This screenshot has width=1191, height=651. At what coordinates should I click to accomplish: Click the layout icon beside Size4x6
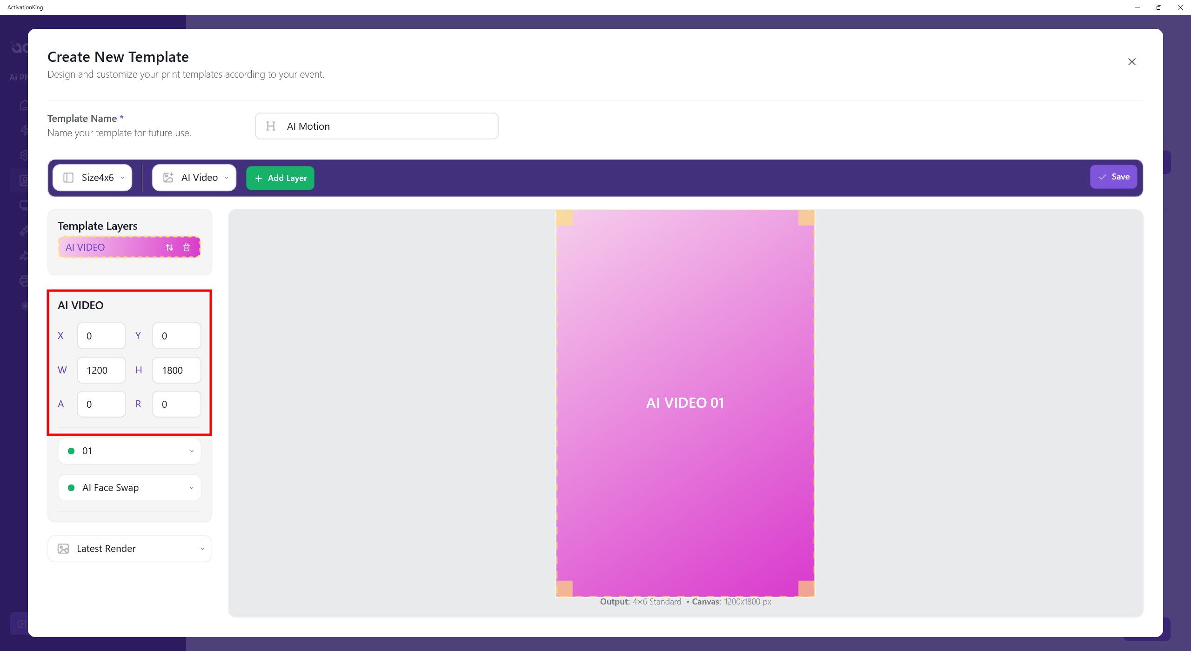(68, 178)
